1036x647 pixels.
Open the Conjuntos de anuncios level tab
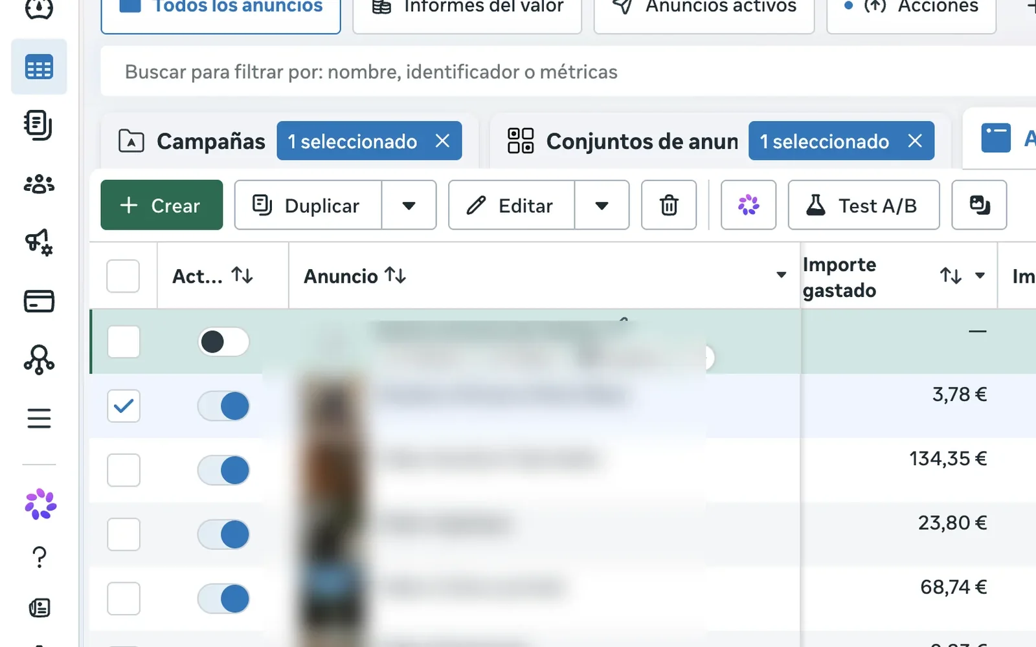point(642,140)
